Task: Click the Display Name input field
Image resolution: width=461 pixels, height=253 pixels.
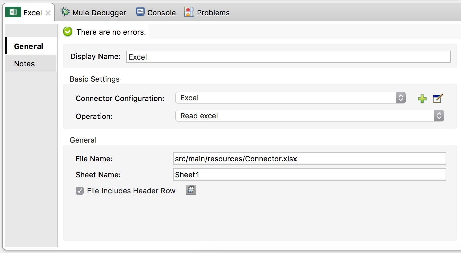Action: pos(288,57)
